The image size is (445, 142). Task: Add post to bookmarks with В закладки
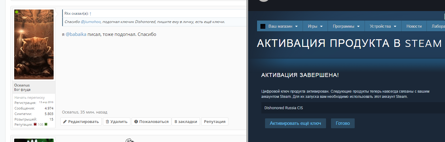point(186,121)
